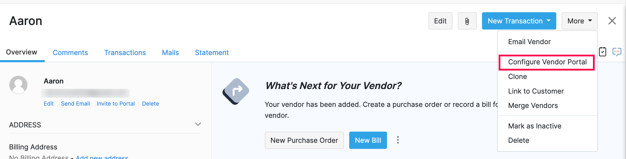
Task: Select Merge Vendors option
Action: 533,105
